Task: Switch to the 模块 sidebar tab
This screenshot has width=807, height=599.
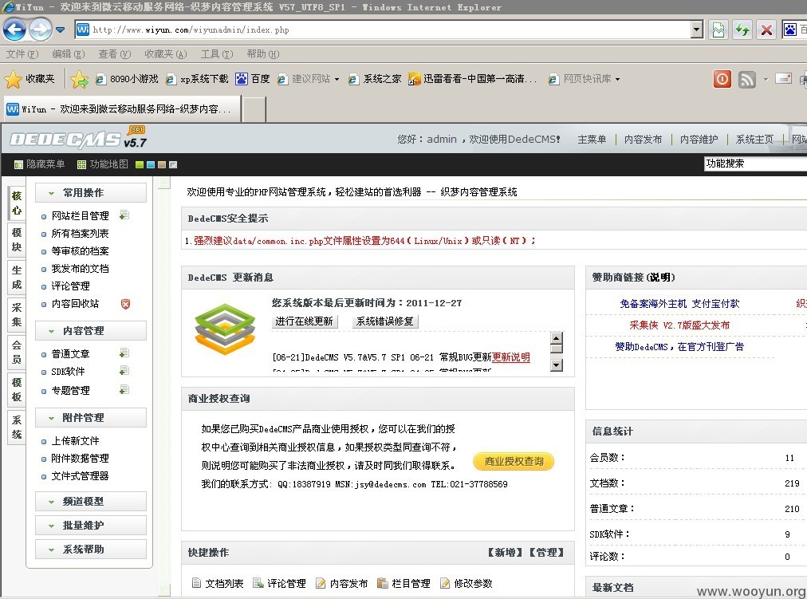Action: 17,239
